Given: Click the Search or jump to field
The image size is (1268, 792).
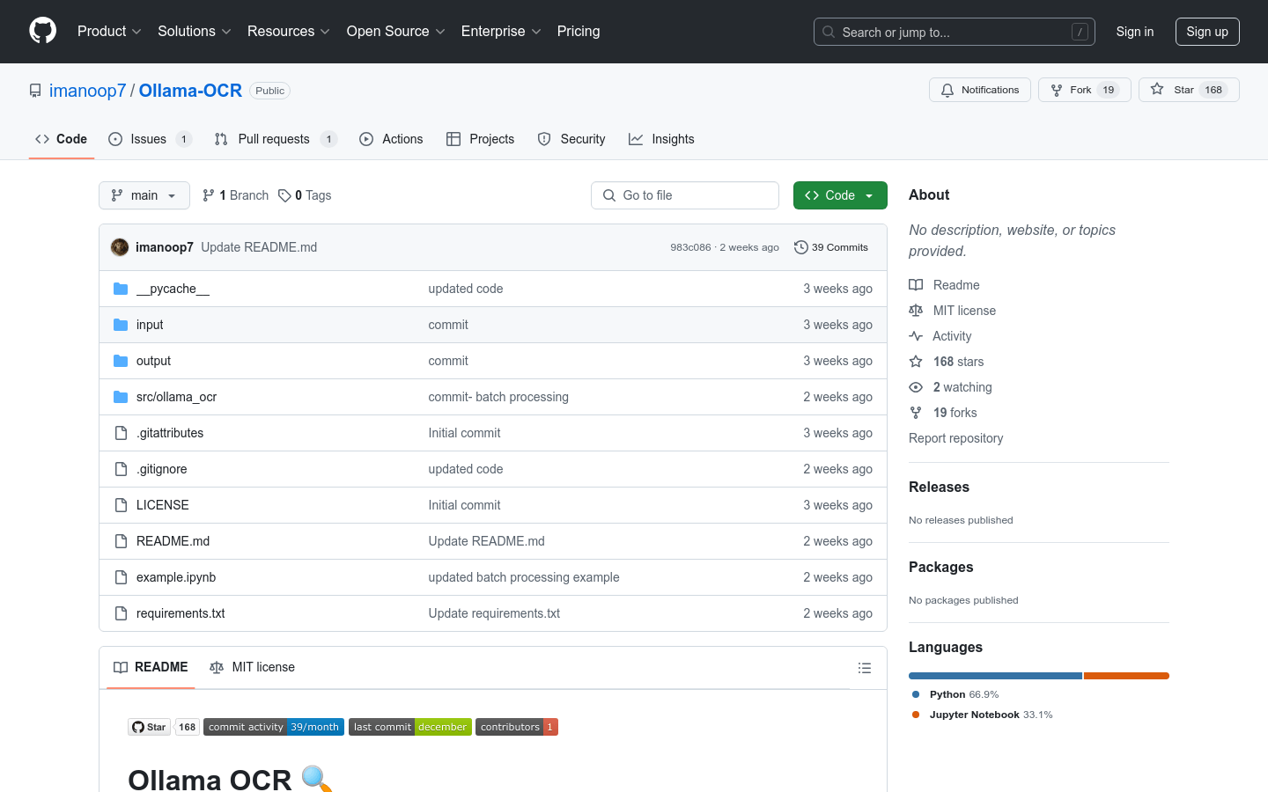Looking at the screenshot, I should pos(955,32).
